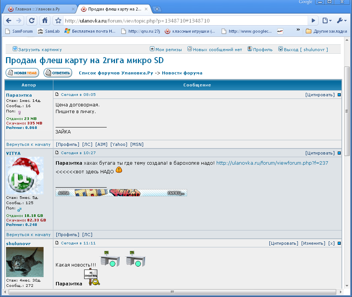Send Паразитка a private message [ЛС]
Image resolution: width=352 pixels, height=297 pixels.
click(87, 144)
